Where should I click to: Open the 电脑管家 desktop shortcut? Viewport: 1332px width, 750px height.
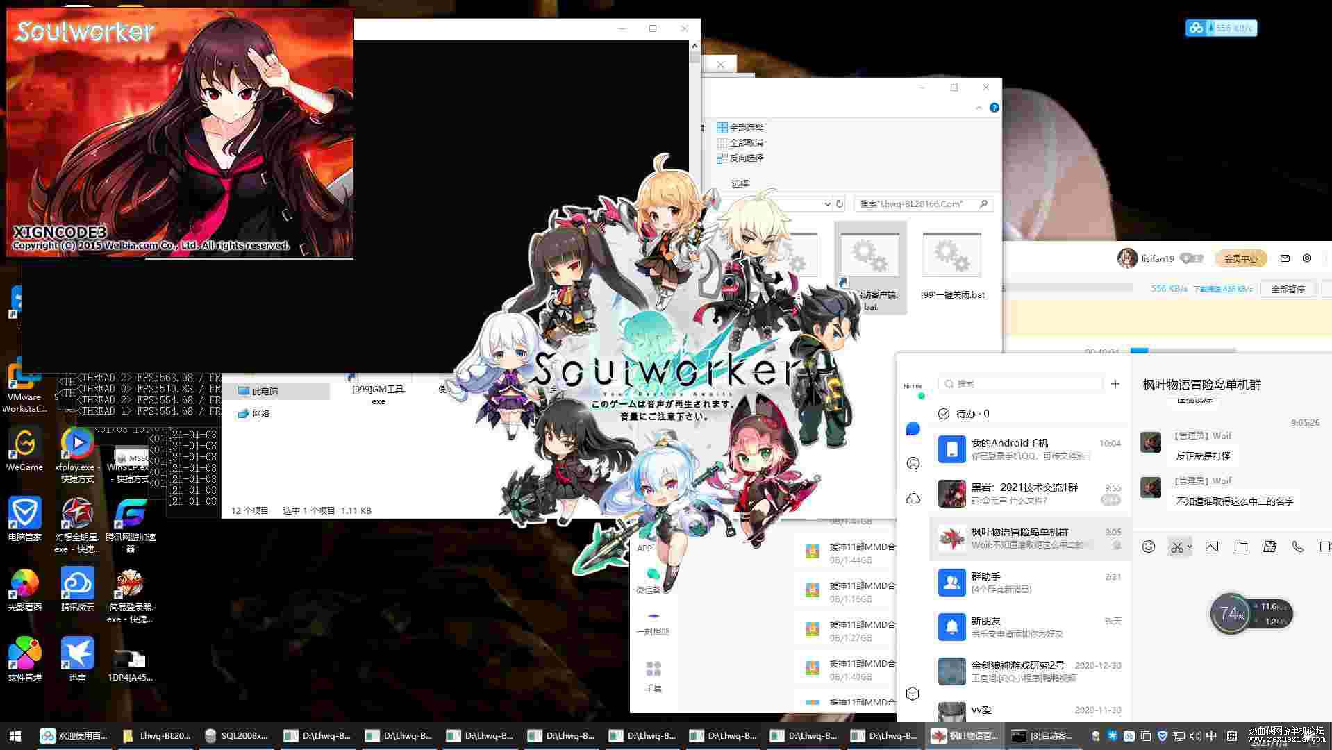pos(24,519)
